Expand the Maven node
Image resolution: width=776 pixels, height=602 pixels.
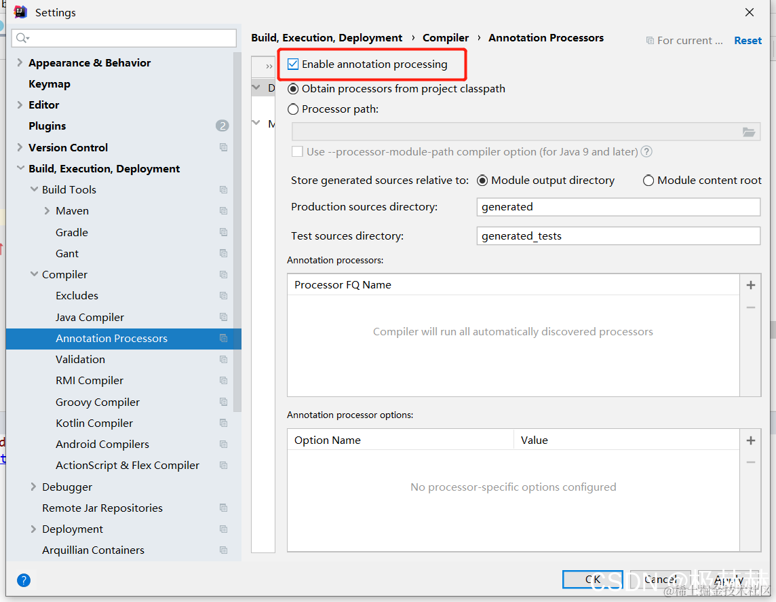(x=47, y=211)
